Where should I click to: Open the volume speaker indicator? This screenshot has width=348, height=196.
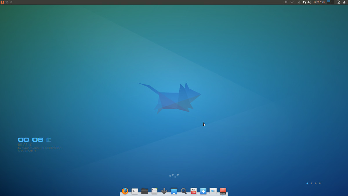click(x=309, y=2)
